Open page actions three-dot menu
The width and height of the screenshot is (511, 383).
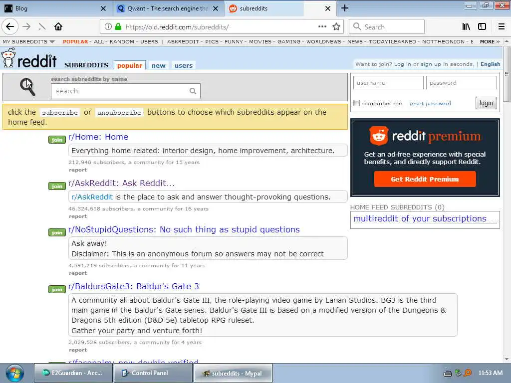click(322, 27)
